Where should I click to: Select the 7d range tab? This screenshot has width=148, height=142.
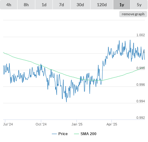pos(62,5)
